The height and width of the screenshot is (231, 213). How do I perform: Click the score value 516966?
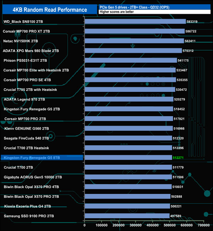coord(179,129)
